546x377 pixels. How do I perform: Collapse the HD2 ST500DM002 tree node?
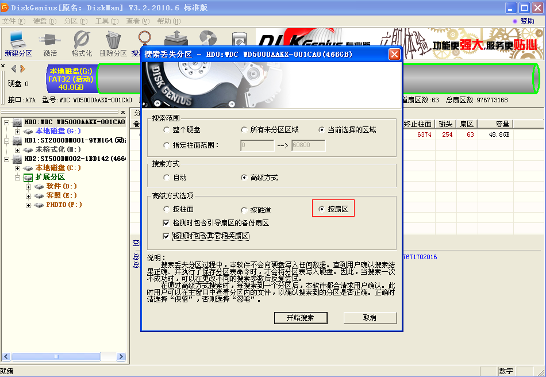[x=6, y=159]
